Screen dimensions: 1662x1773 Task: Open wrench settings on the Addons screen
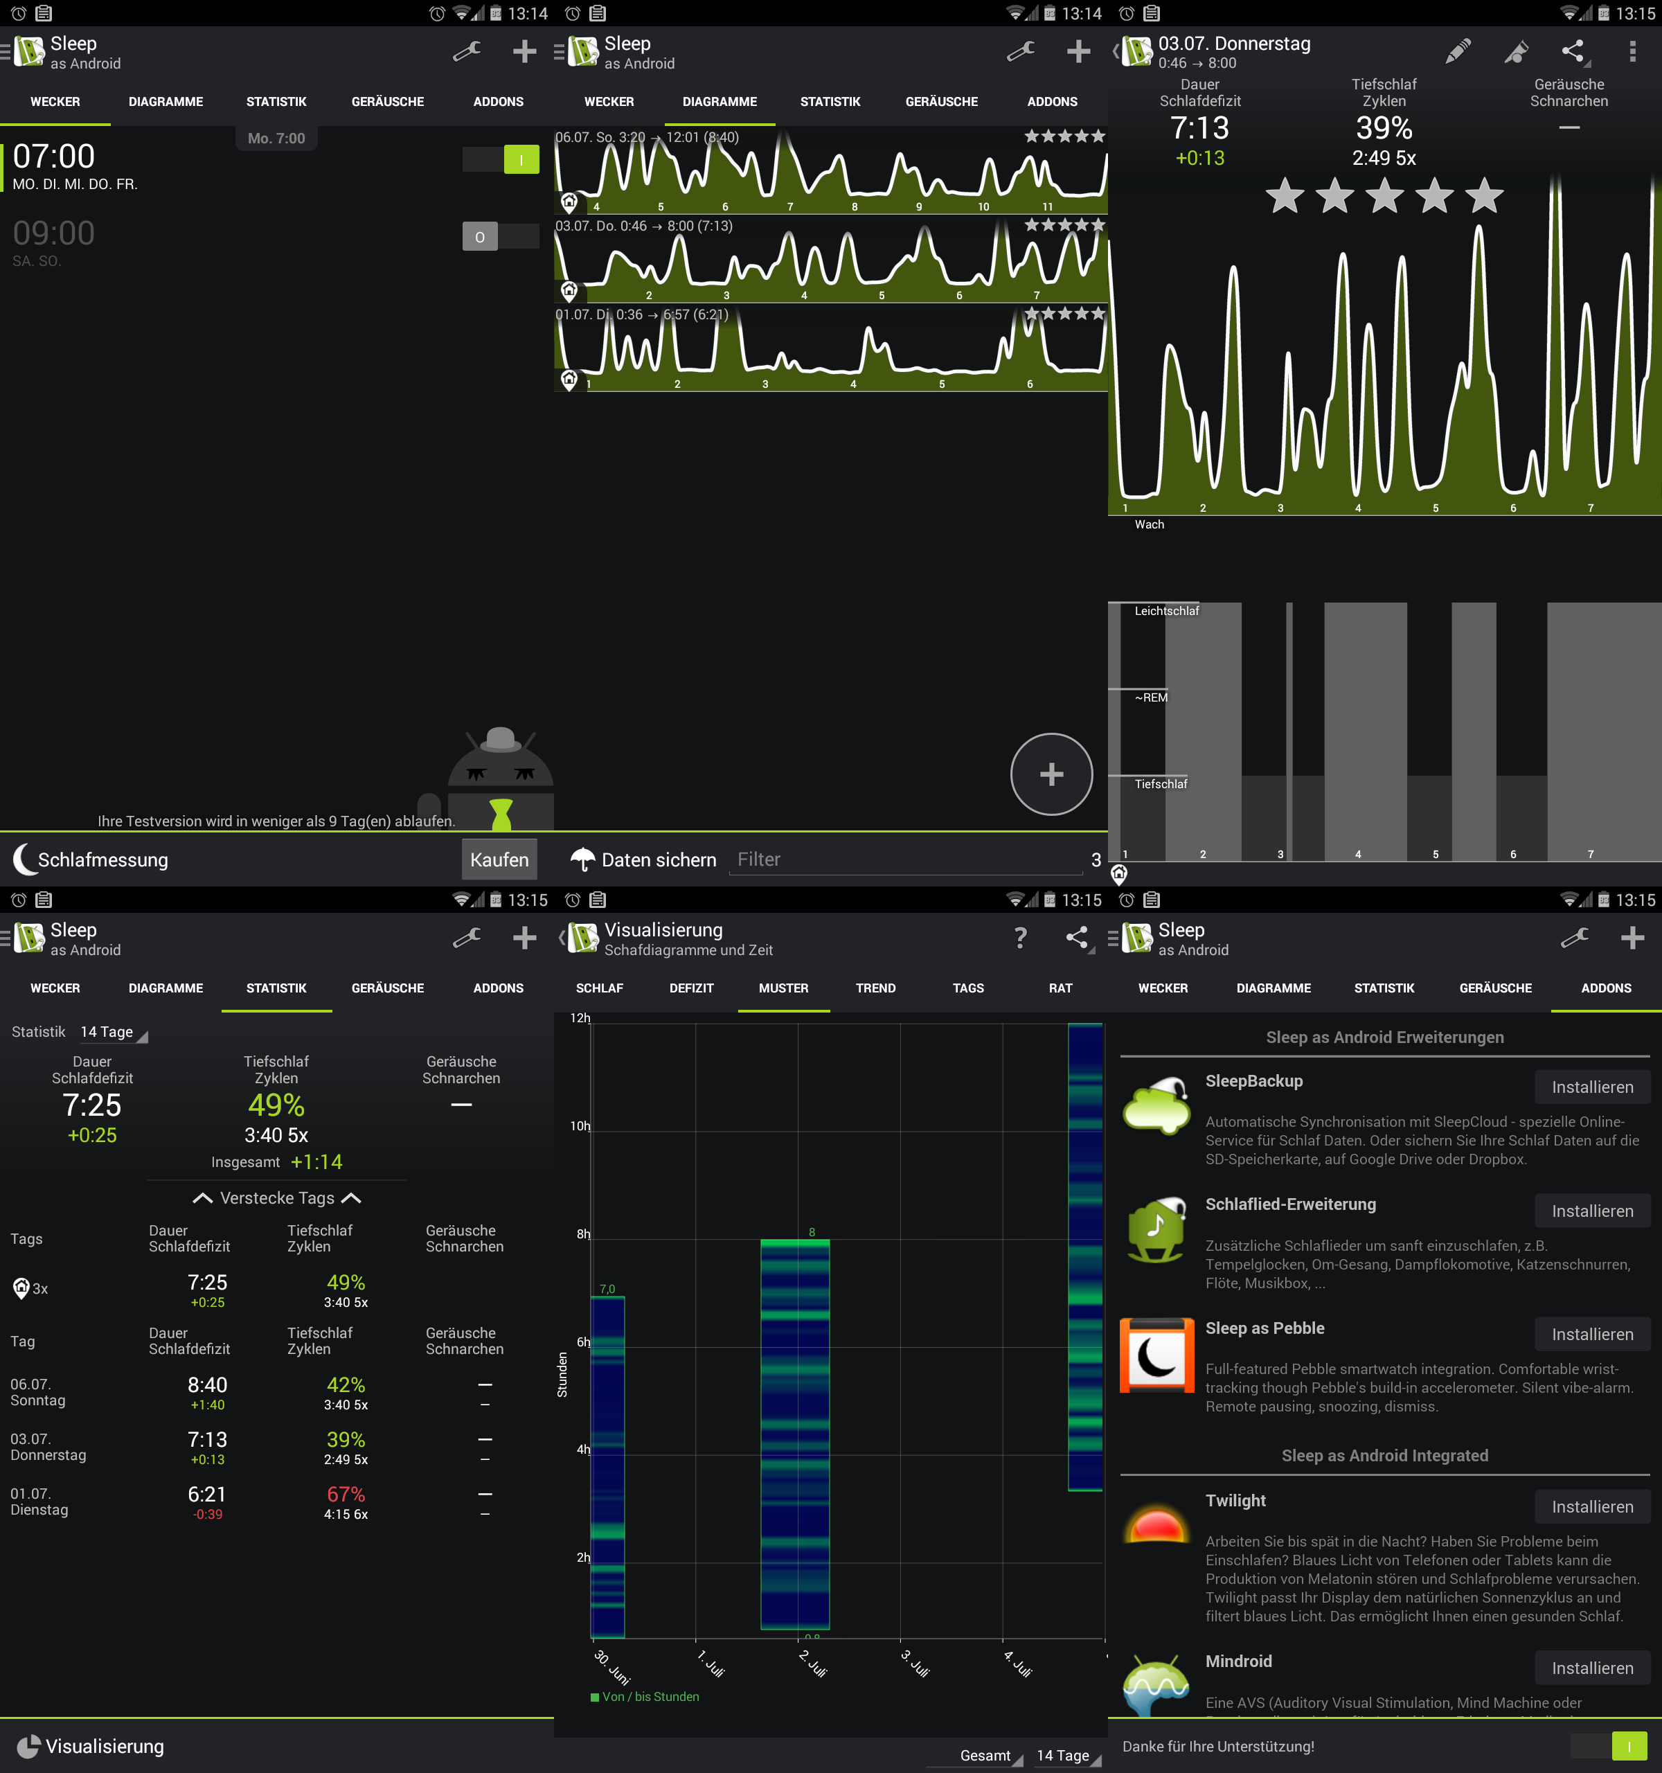click(x=1575, y=937)
